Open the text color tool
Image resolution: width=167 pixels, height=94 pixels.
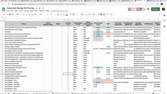[67, 14]
